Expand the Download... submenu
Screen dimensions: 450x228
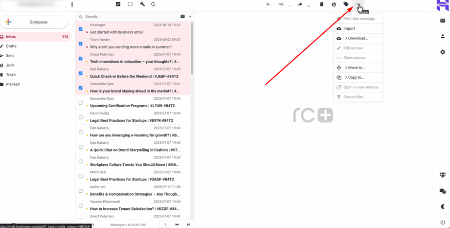click(358, 38)
